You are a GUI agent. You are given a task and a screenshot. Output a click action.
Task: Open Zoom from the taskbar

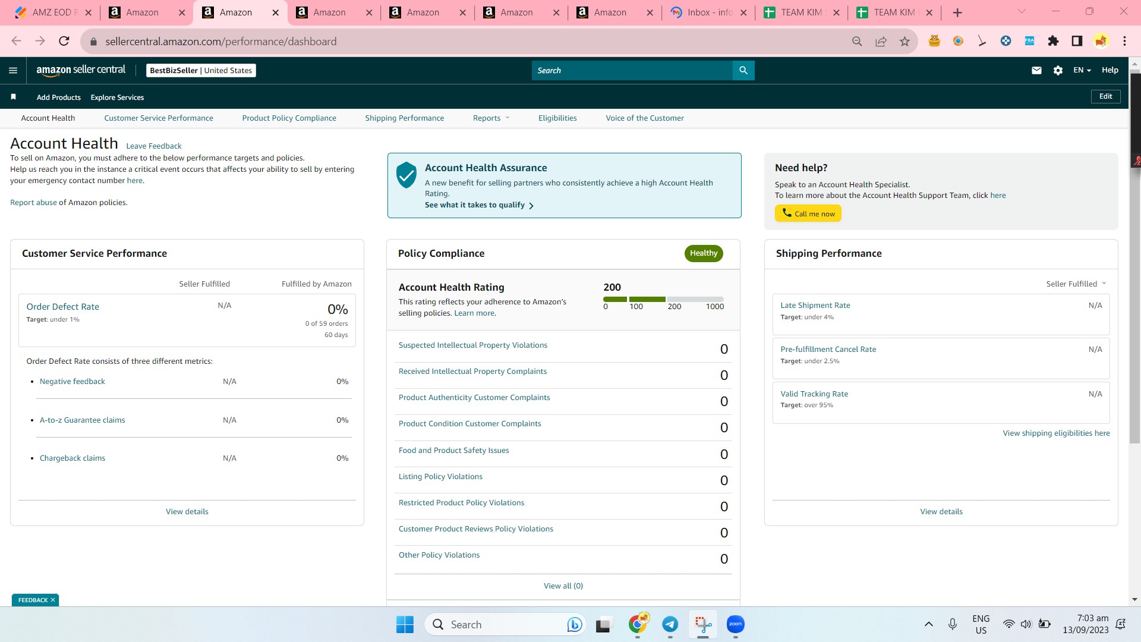(x=735, y=624)
